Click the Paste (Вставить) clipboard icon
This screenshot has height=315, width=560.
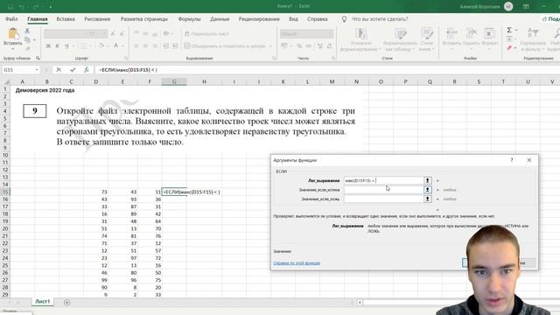pyautogui.click(x=13, y=33)
